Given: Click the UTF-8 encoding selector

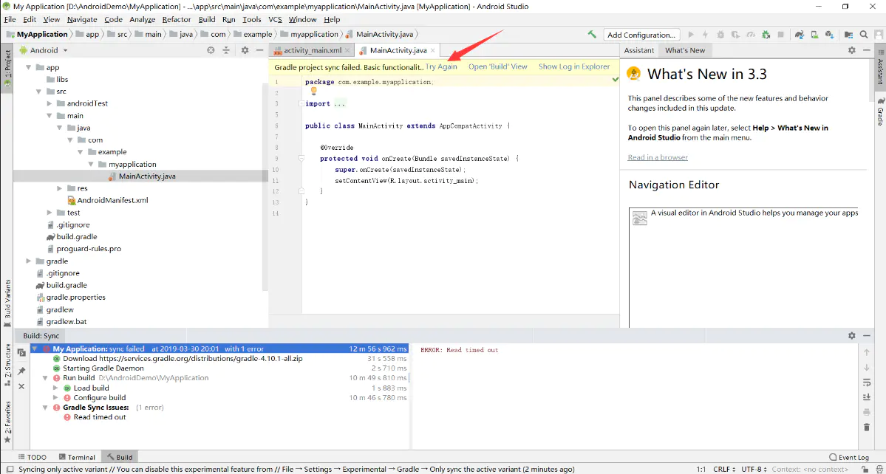Looking at the screenshot, I should click(x=754, y=469).
